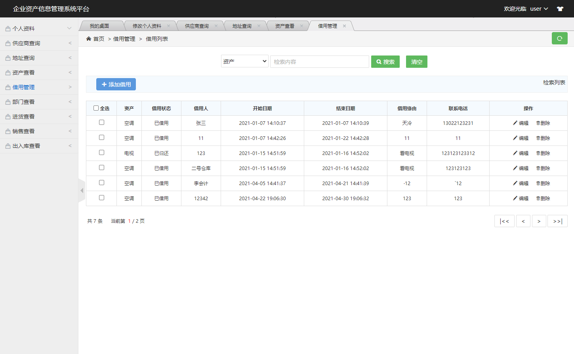The image size is (574, 354).
Task: Click the t-shirt theme icon in header
Action: (560, 9)
